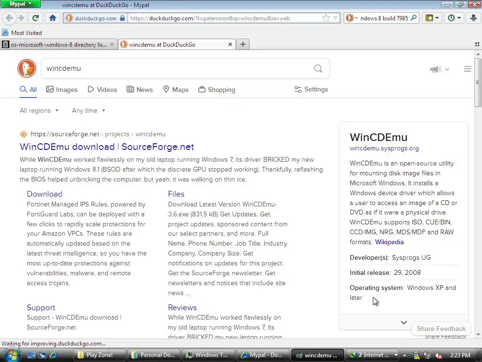This screenshot has width=482, height=362.
Task: Switch to the Shopping results tab
Action: 217,90
